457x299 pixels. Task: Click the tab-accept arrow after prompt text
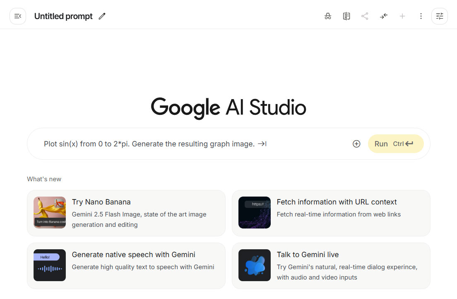pos(262,144)
